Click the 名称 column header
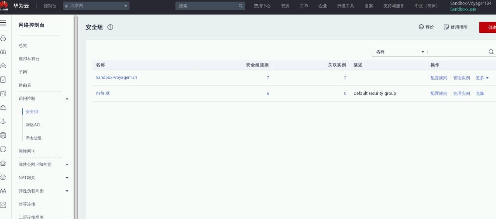Viewport: 496px width, 219px height. [x=100, y=65]
